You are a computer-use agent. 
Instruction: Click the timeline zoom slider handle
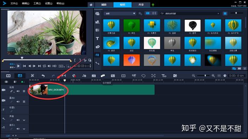(205, 76)
